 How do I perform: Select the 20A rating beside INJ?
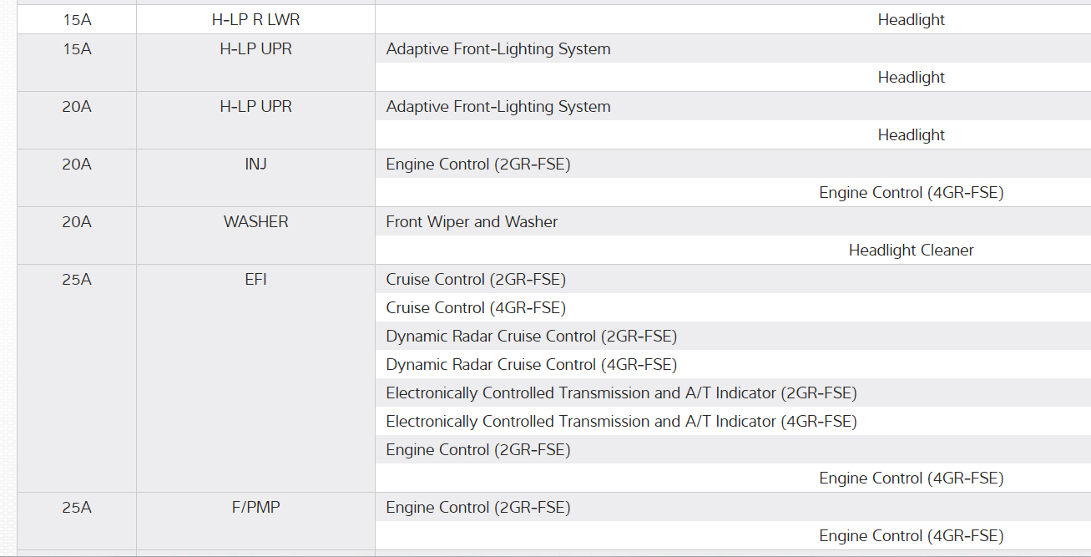tap(76, 165)
